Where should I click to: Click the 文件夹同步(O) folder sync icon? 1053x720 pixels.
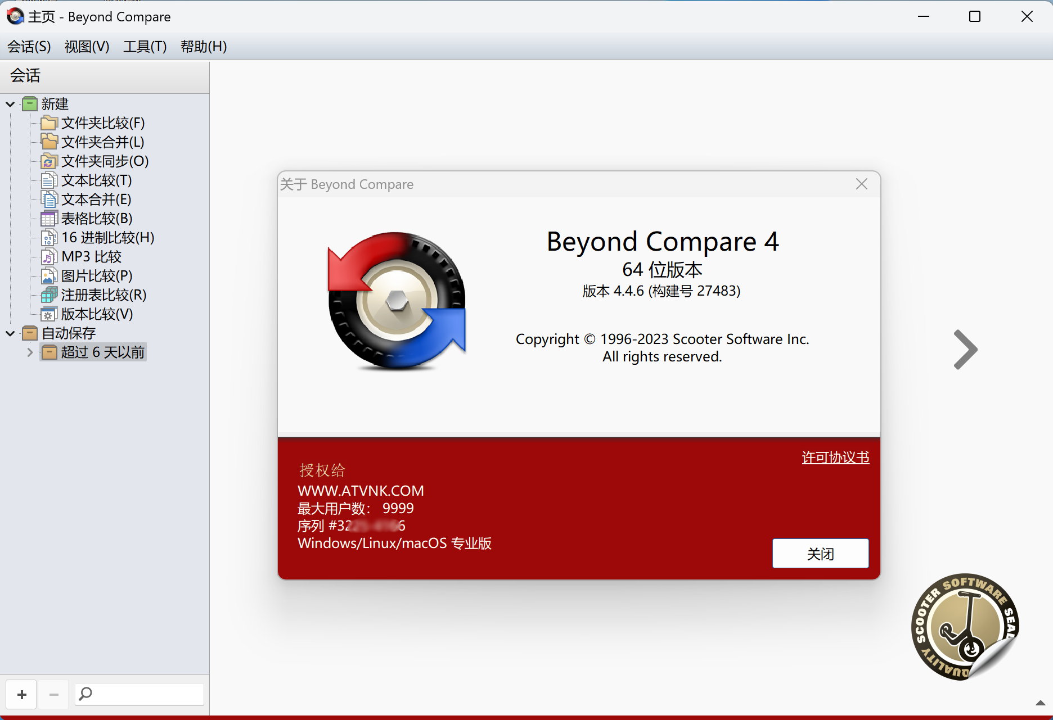click(x=49, y=161)
